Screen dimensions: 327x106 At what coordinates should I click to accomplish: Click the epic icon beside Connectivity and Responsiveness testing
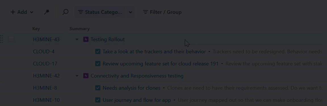coord(86,76)
